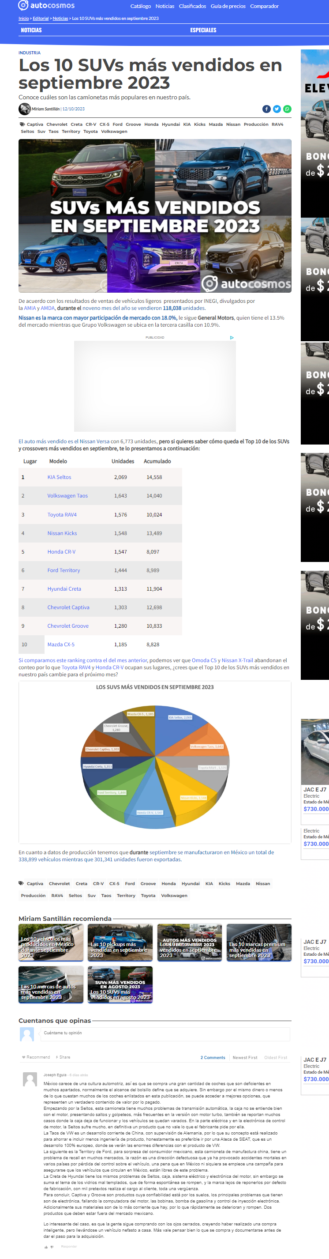Click the Hyundai tag in bottom tags

point(191,884)
